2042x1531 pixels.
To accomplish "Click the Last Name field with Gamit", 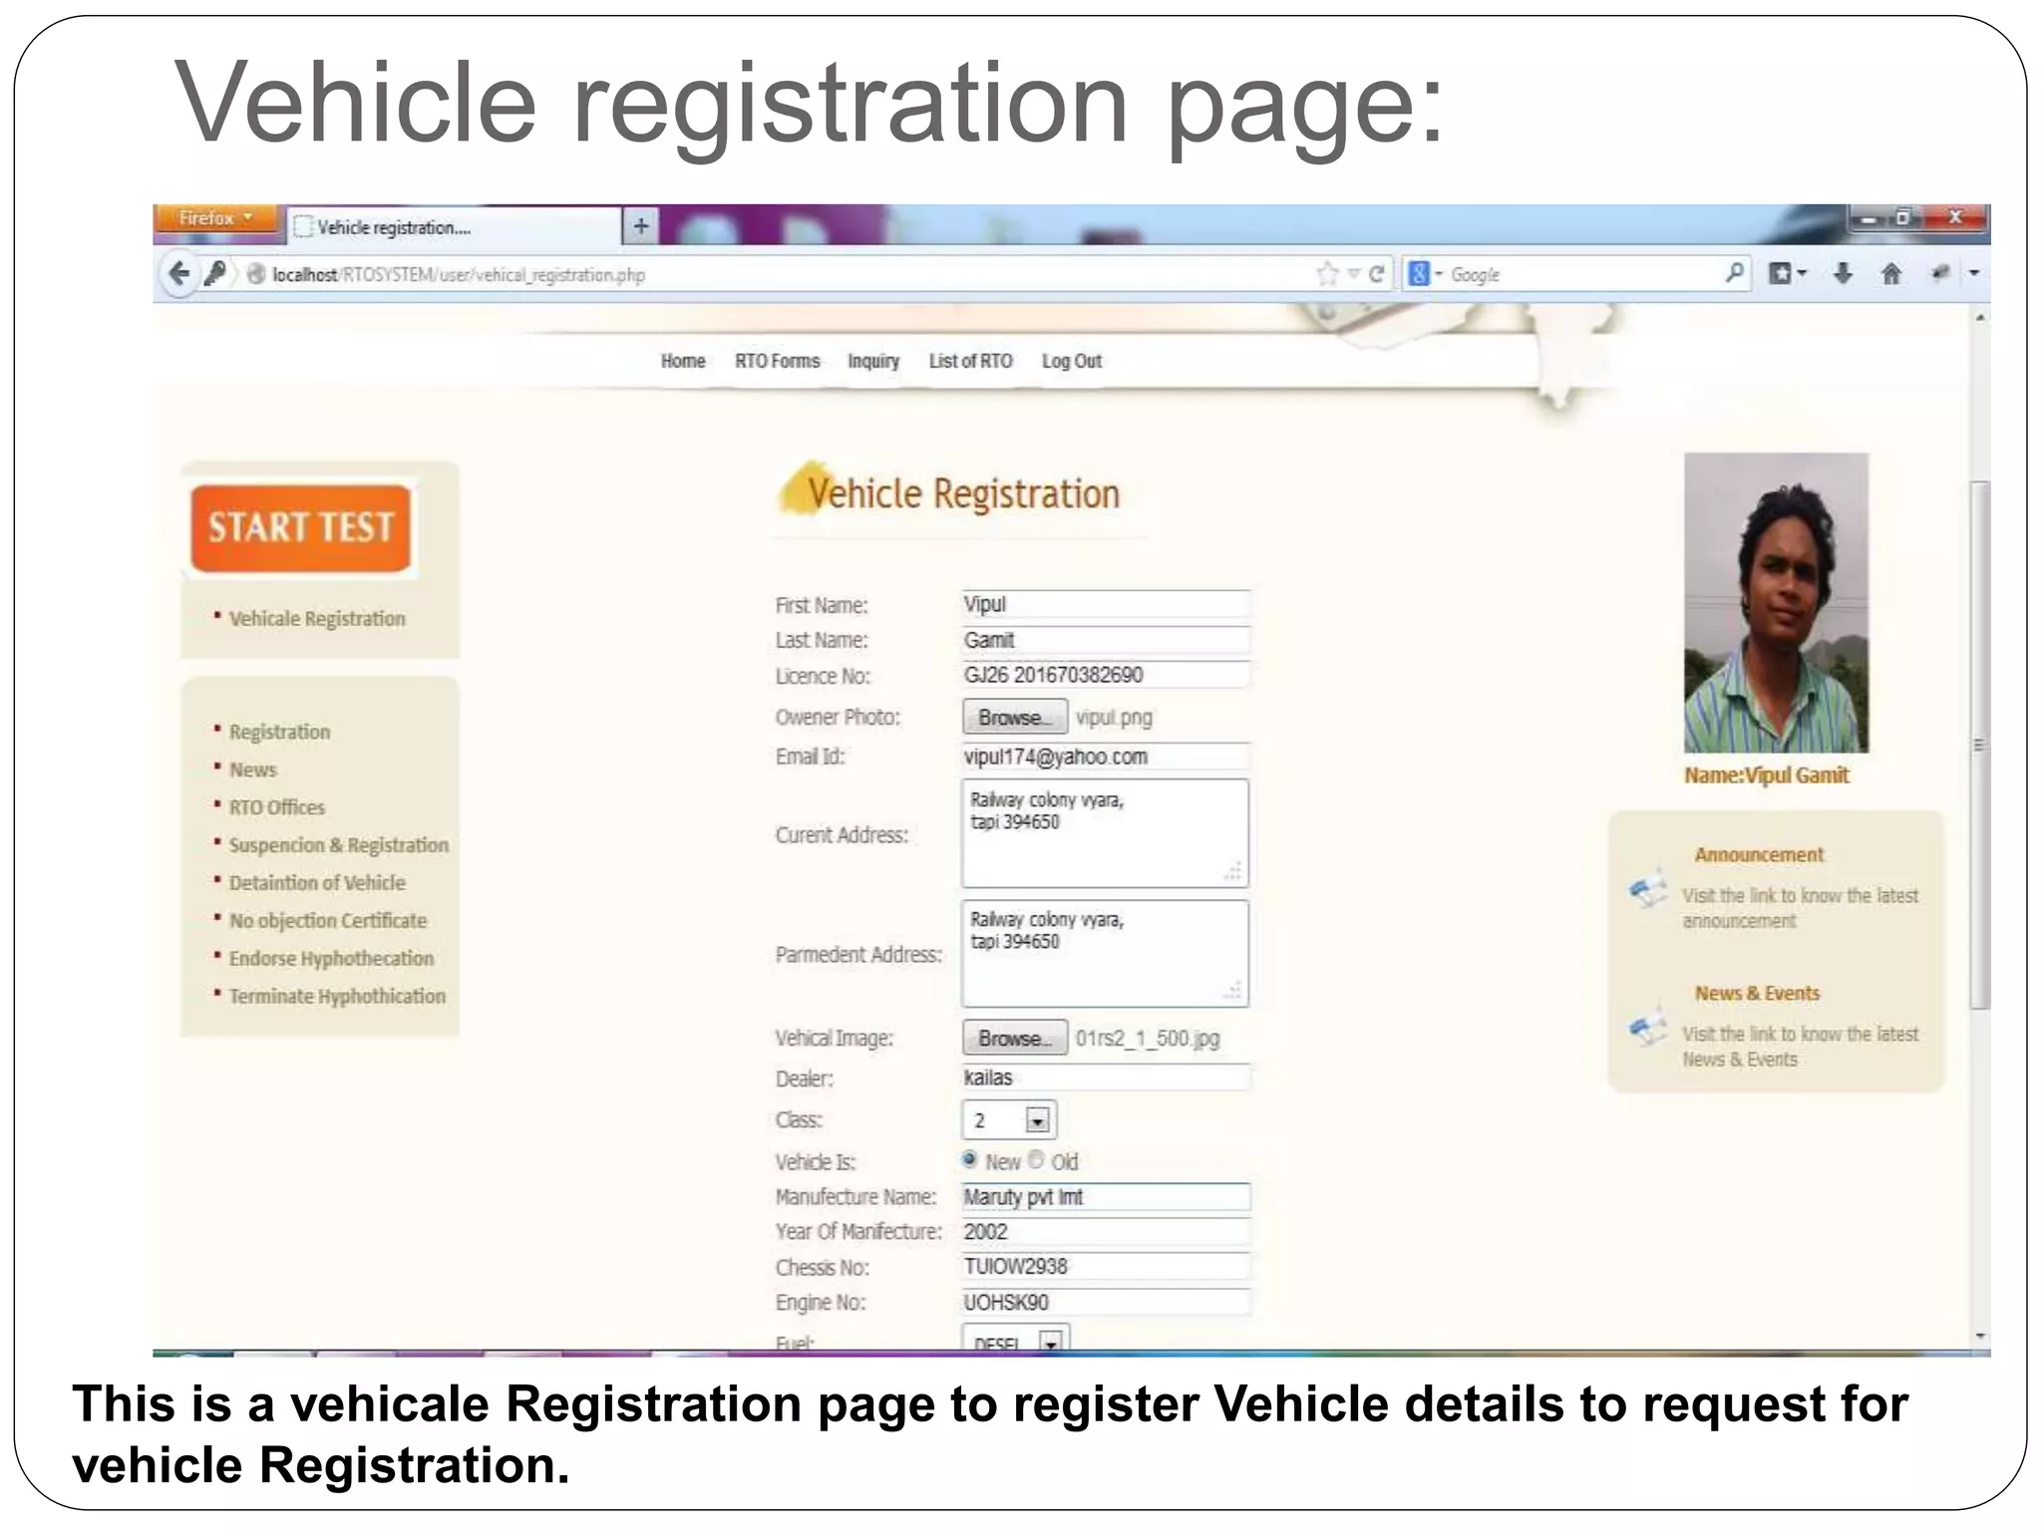I will tap(1106, 640).
